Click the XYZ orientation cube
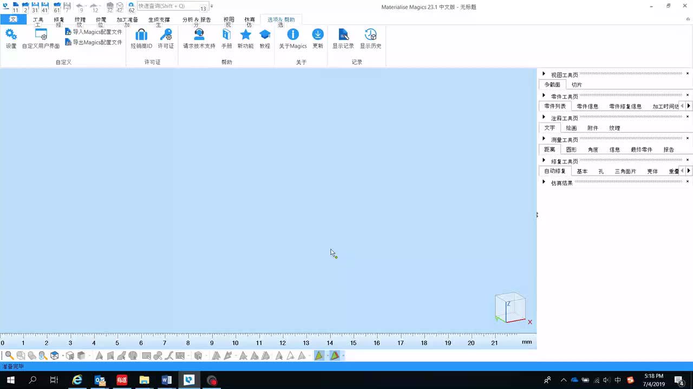 tap(510, 308)
